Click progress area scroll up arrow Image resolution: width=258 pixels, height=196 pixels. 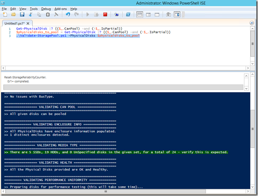pos(246,76)
